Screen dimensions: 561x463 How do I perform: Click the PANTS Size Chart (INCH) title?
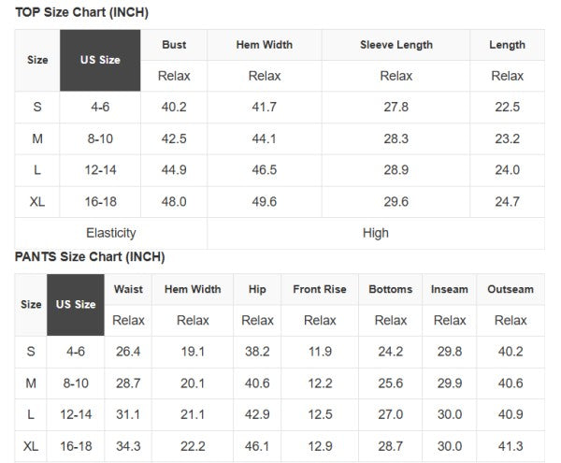[90, 256]
